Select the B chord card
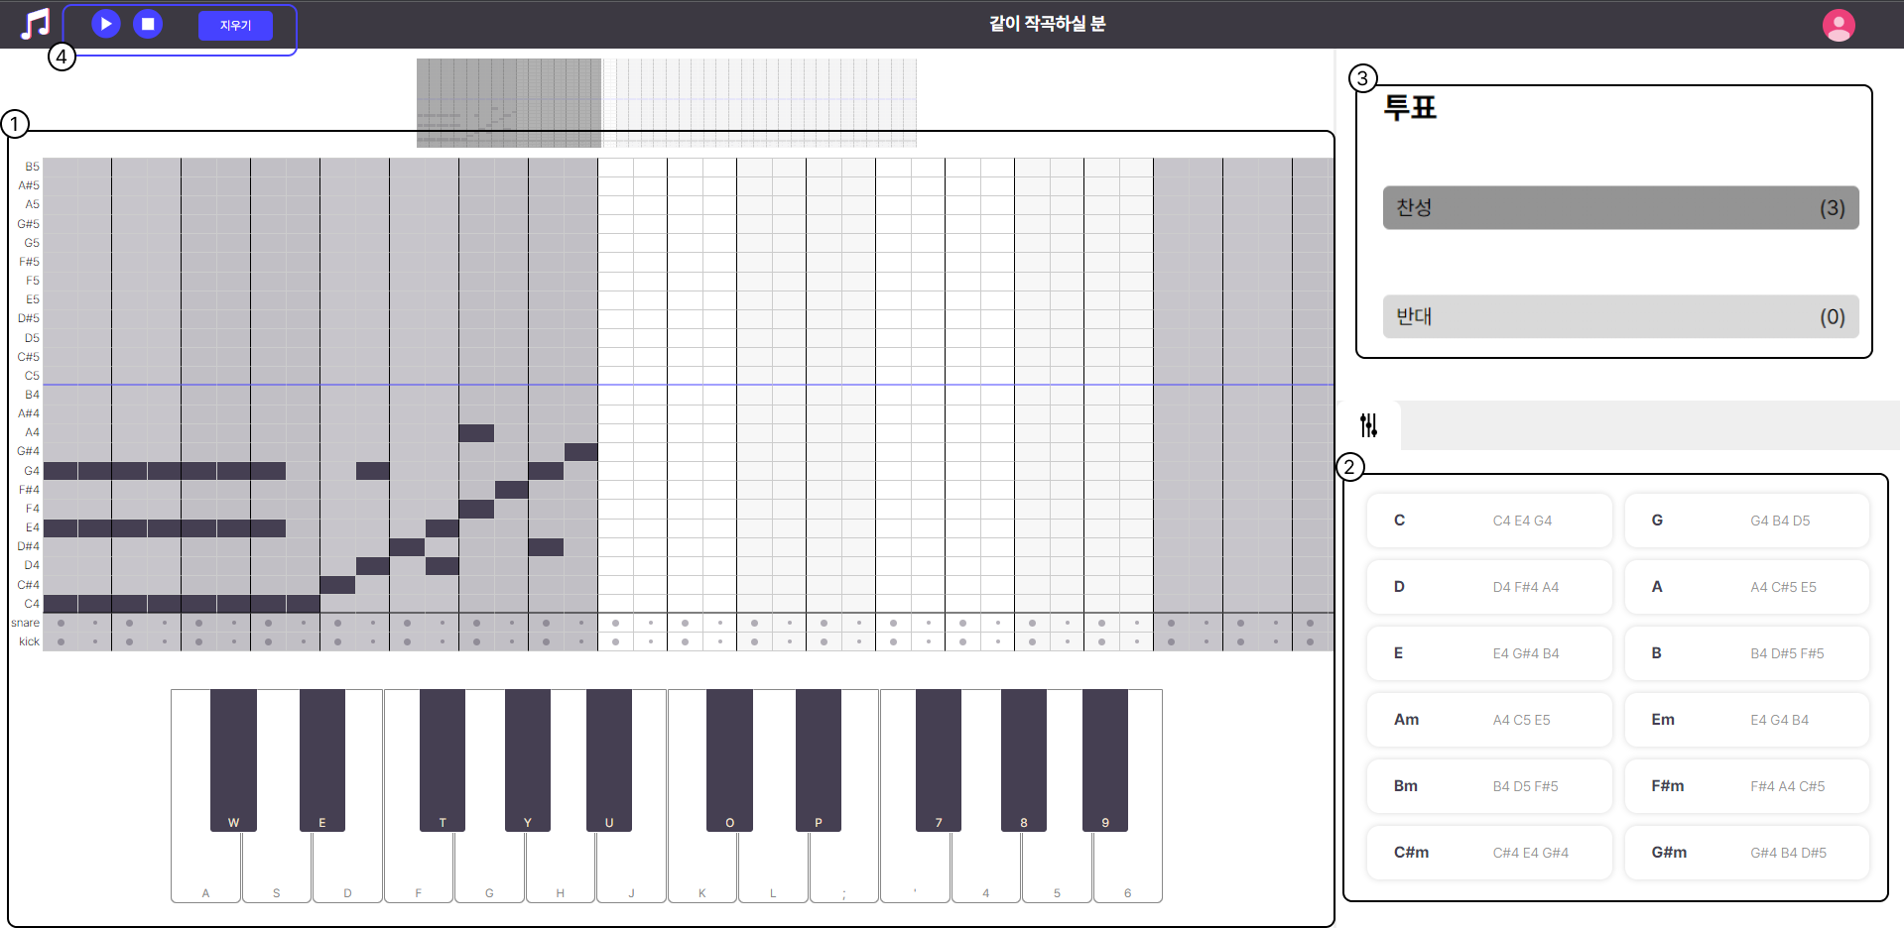The height and width of the screenshot is (928, 1904). click(1746, 653)
